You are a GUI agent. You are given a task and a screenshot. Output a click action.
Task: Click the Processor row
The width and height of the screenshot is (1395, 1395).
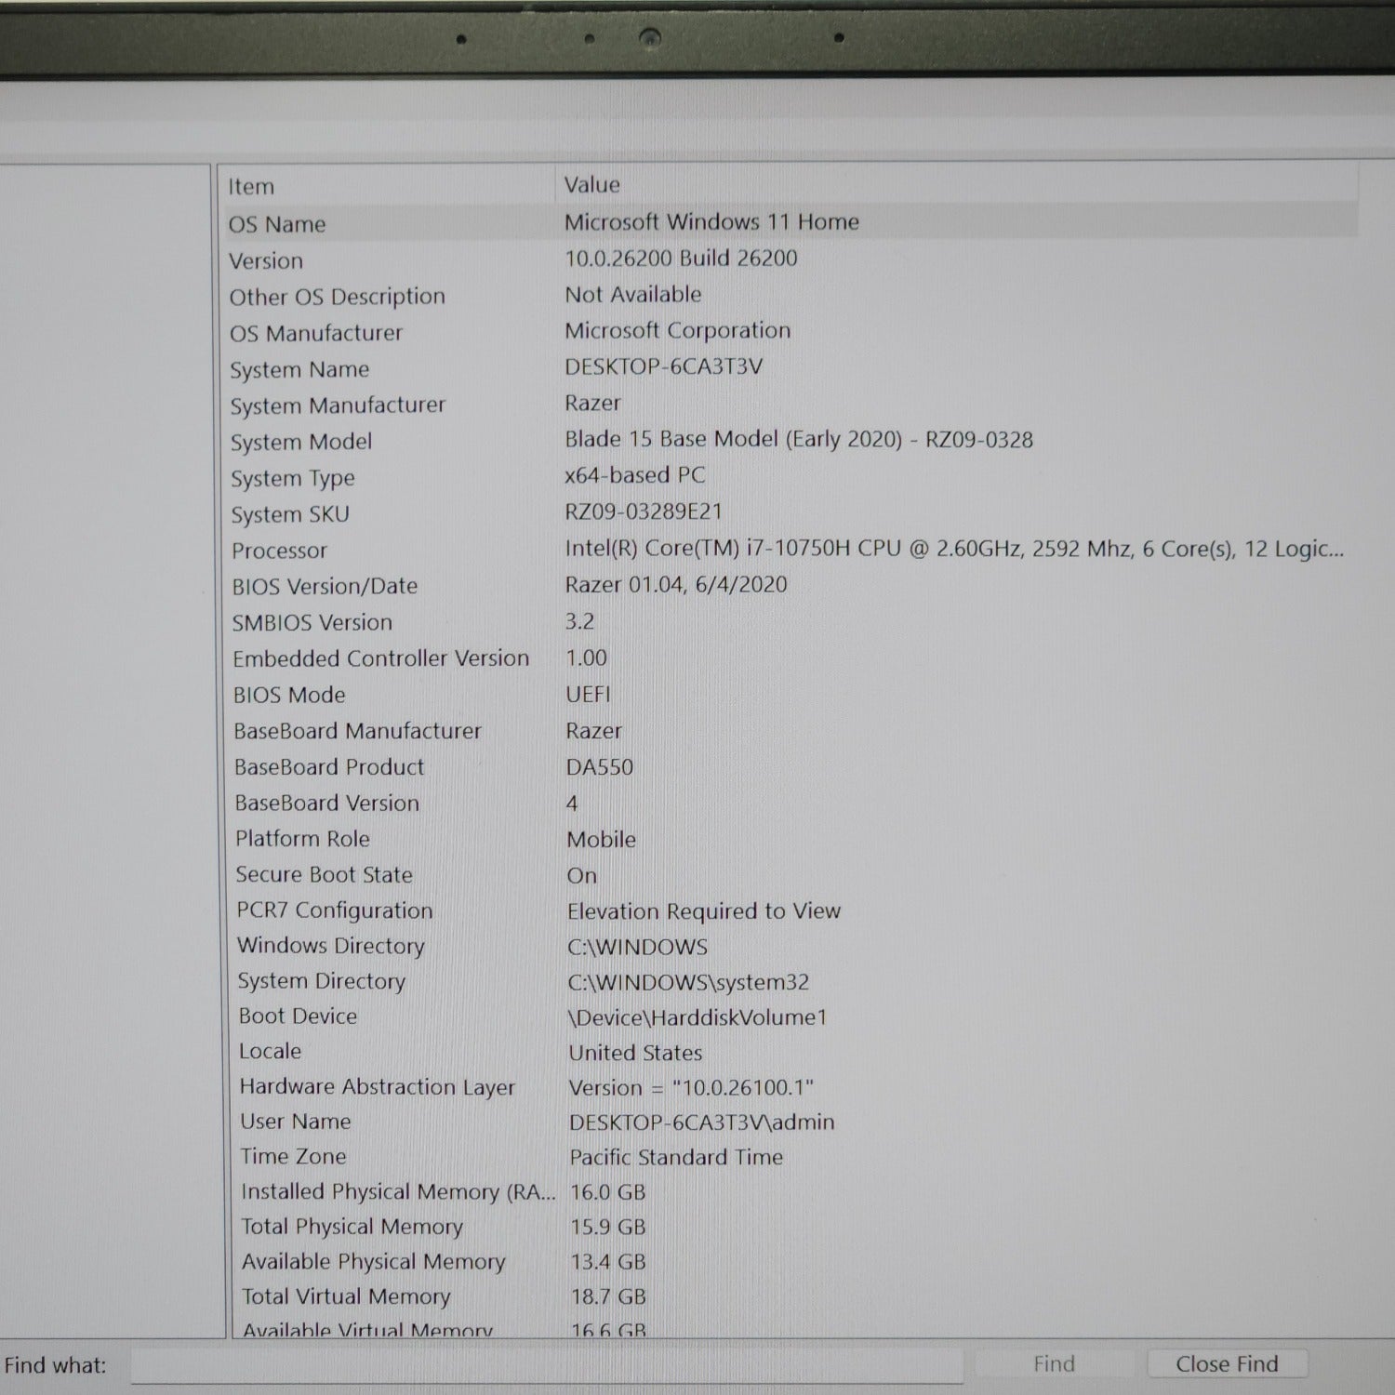tap(280, 551)
